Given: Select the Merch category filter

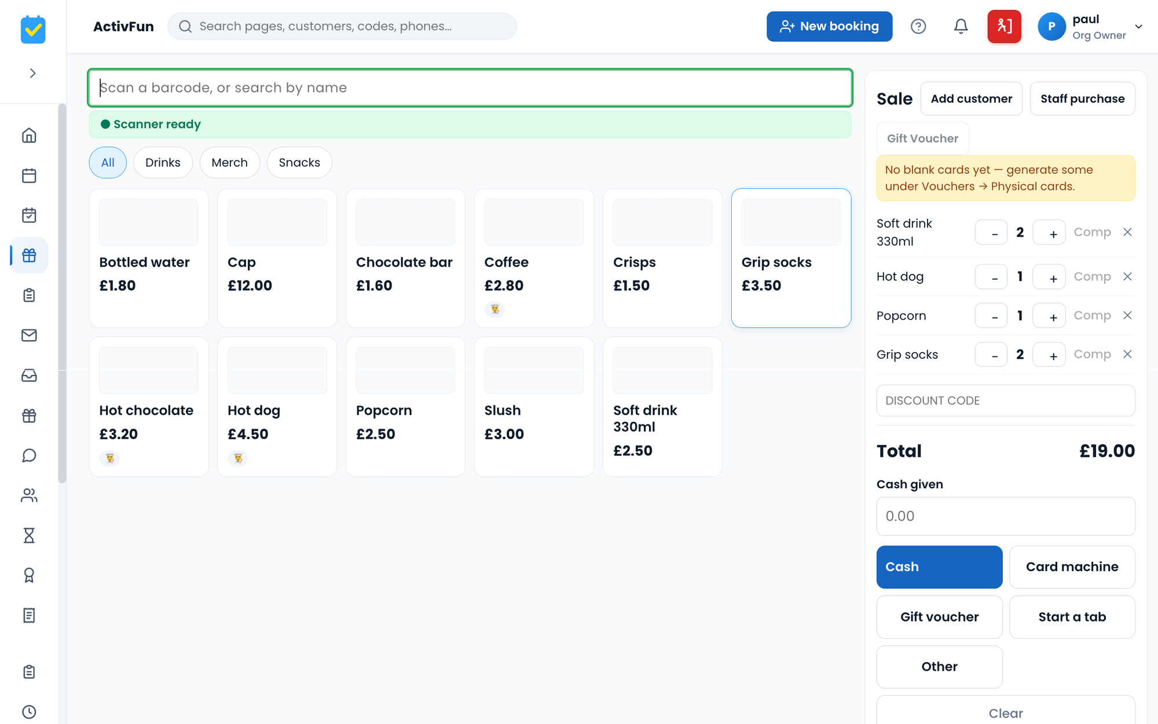Looking at the screenshot, I should 229,163.
